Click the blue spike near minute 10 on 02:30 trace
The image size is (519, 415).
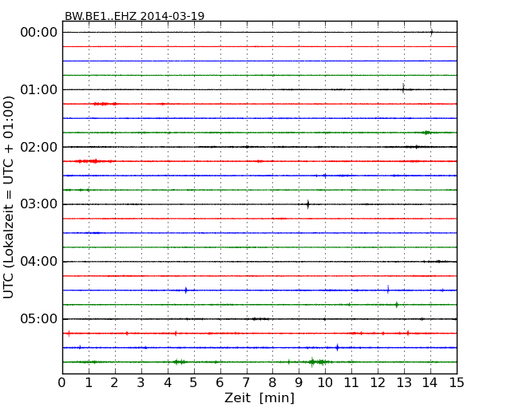coord(325,176)
